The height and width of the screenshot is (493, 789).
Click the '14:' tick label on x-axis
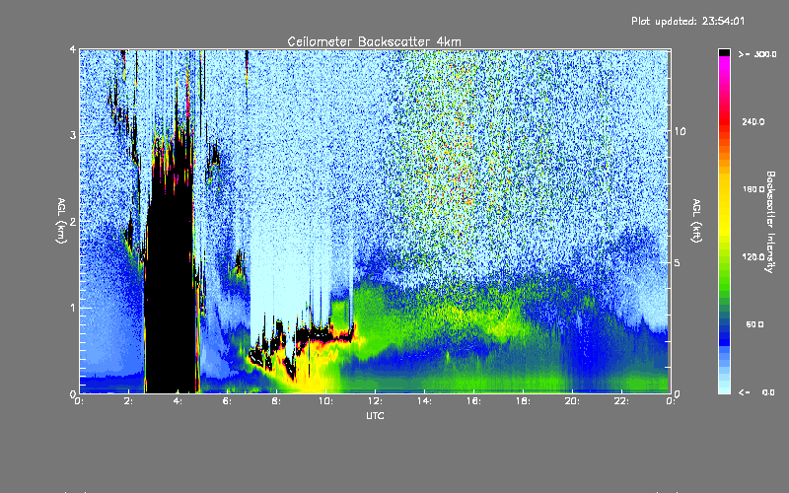coord(424,401)
